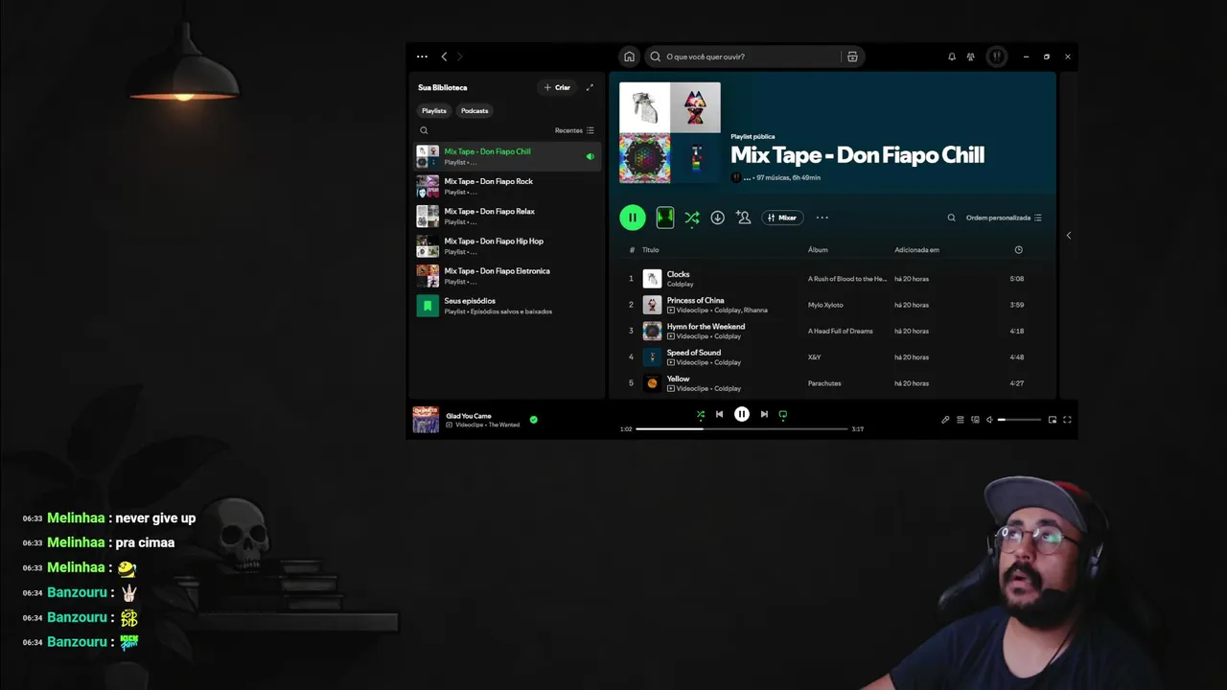Play the Clocks track row

click(x=832, y=279)
